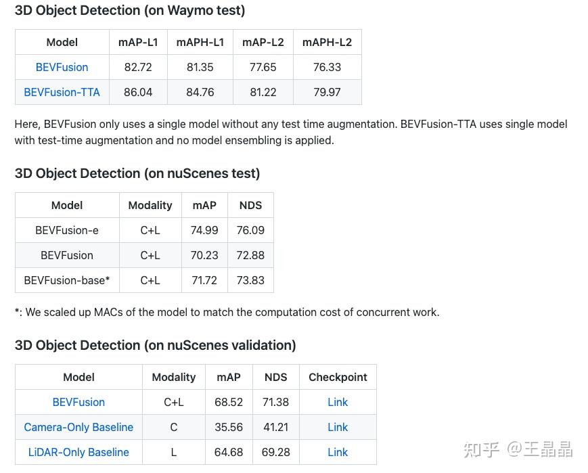Image resolution: width=588 pixels, height=473 pixels.
Task: Open the Camera-Only Baseline link
Action: click(x=78, y=427)
